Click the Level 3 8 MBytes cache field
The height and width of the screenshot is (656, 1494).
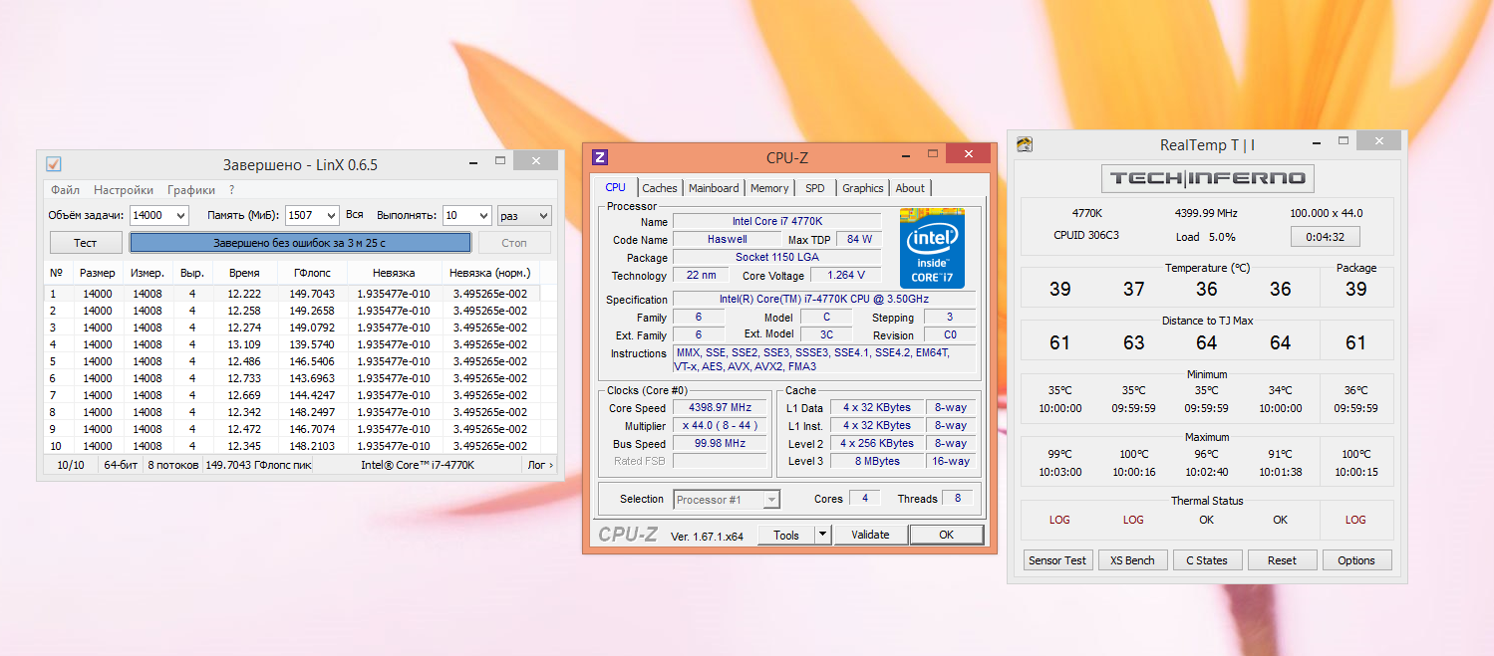pos(877,461)
